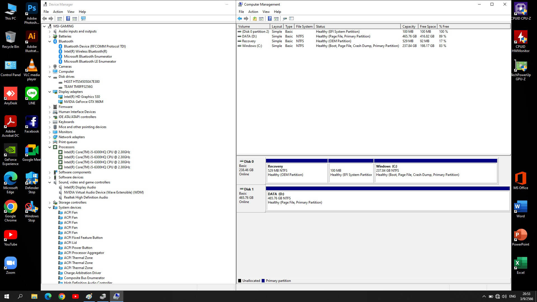Select DATA (D:) row in volume list
The width and height of the screenshot is (537, 302).
pyautogui.click(x=374, y=36)
